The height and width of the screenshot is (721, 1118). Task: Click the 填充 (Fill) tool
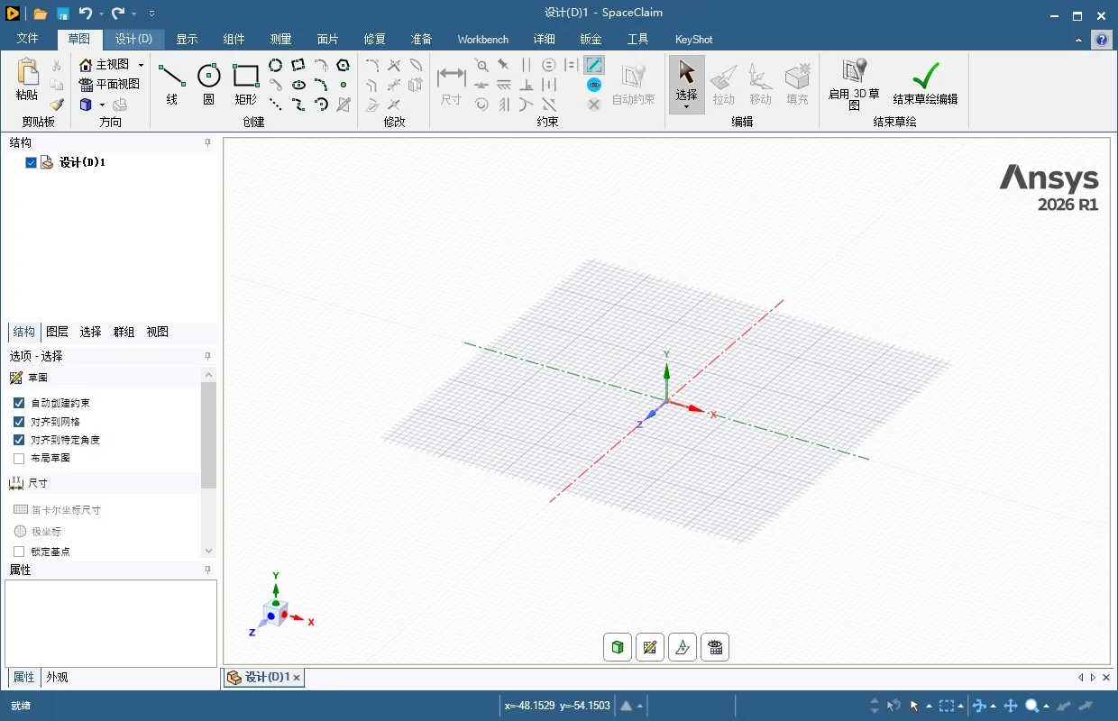(x=797, y=79)
